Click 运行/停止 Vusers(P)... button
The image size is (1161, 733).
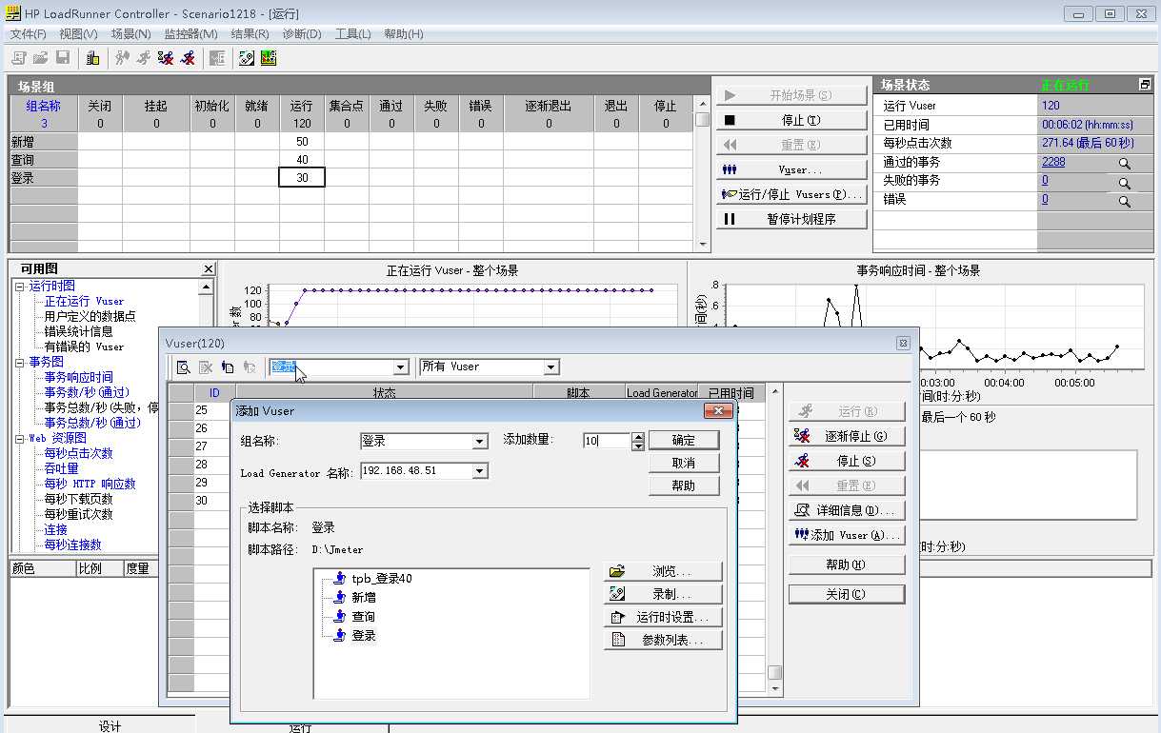pos(791,194)
